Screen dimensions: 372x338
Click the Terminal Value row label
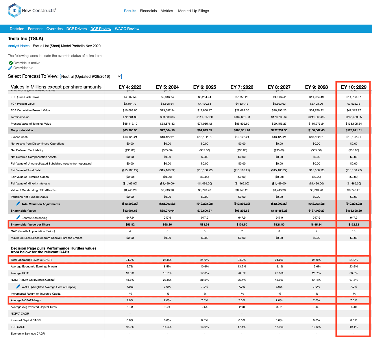pos(20,117)
